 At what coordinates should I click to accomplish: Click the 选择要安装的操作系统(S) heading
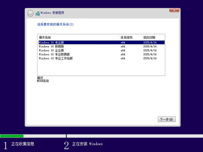pyautogui.click(x=55, y=24)
